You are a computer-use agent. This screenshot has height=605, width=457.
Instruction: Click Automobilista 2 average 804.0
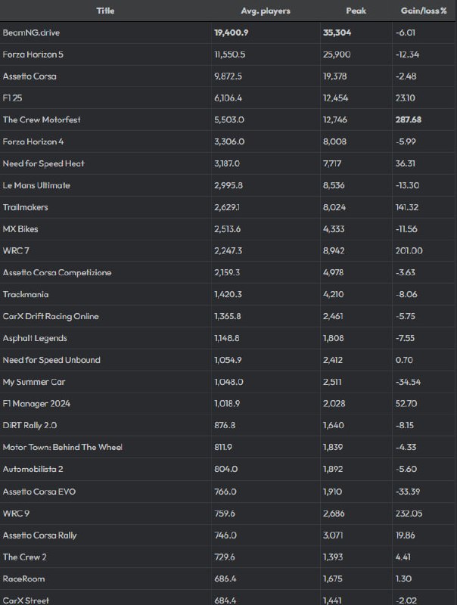225,469
